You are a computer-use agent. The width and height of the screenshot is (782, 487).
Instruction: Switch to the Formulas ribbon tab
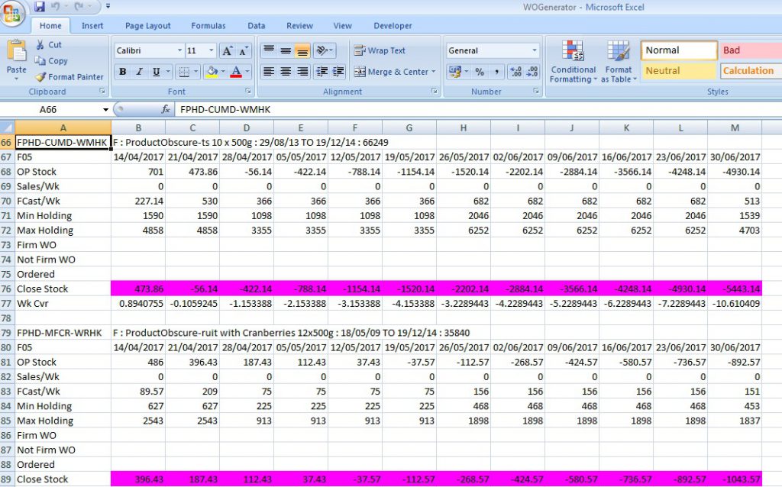tap(208, 26)
